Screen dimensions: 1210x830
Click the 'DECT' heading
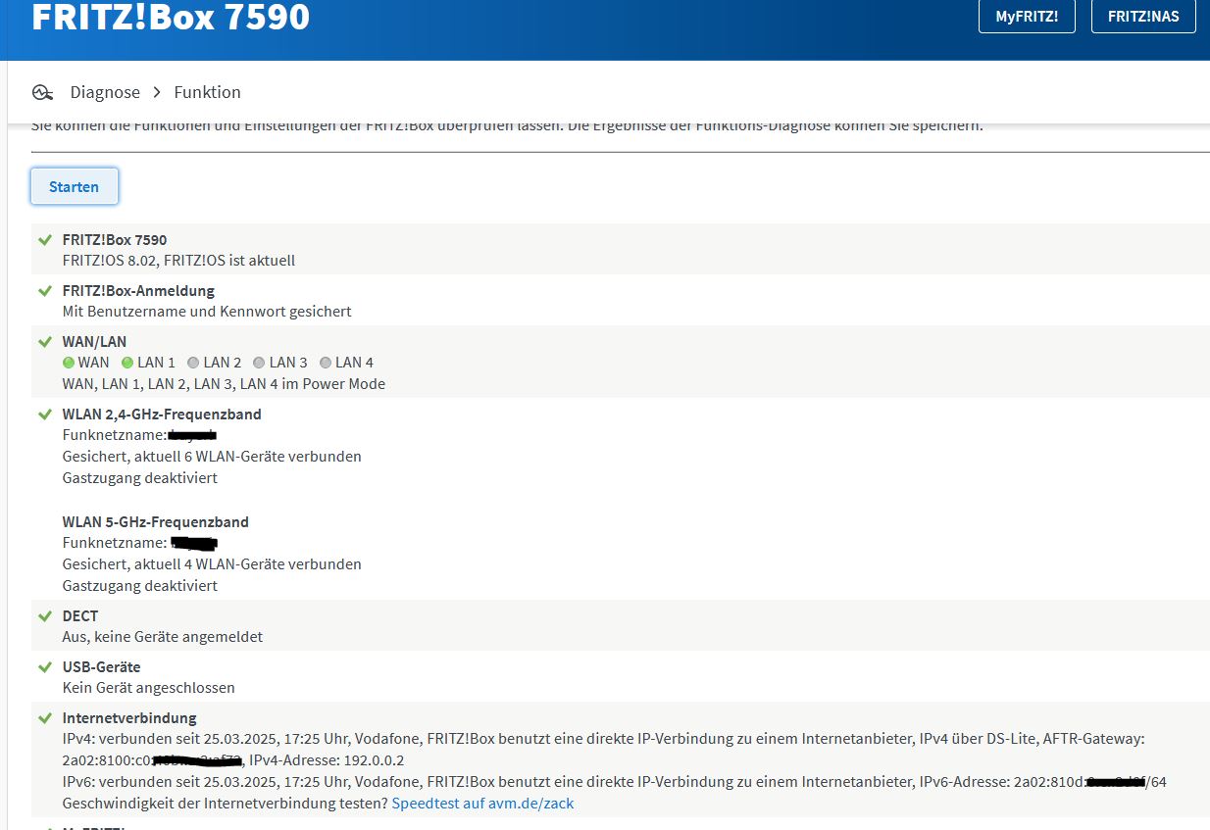click(x=80, y=616)
